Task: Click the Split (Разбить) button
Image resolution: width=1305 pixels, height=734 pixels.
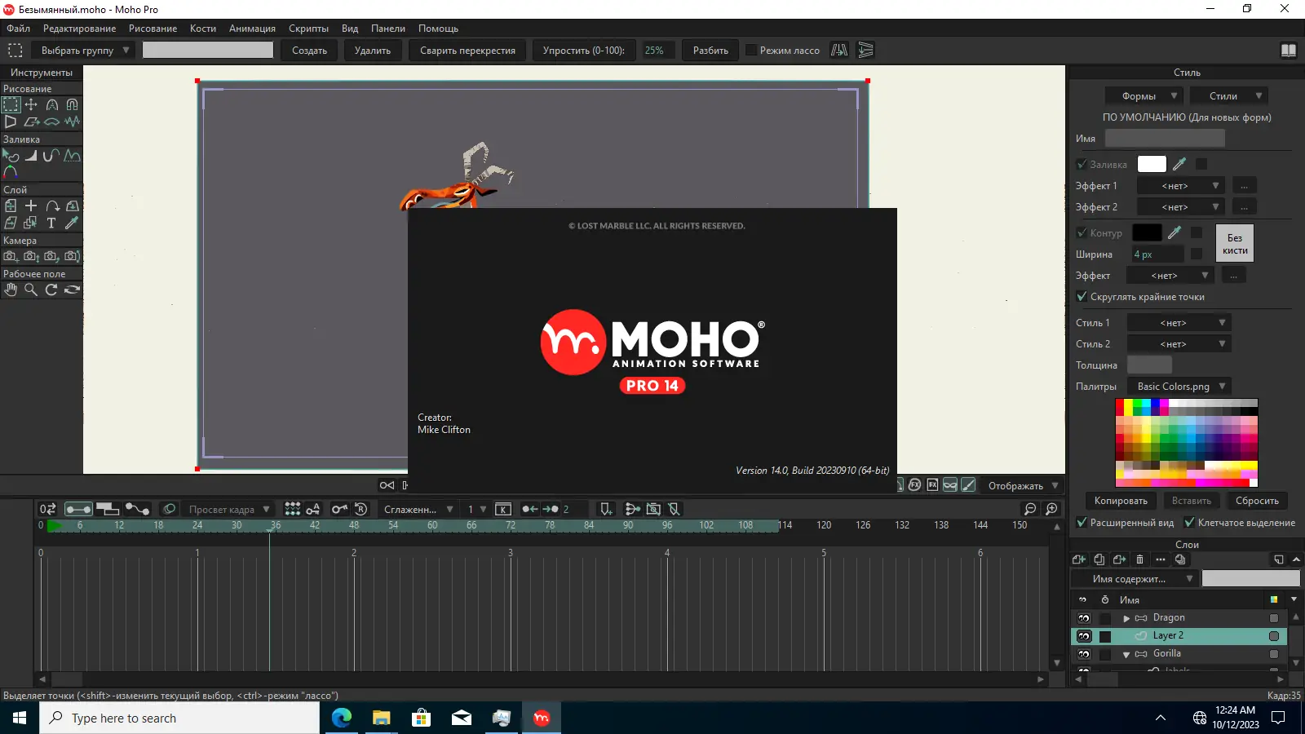Action: (x=710, y=51)
